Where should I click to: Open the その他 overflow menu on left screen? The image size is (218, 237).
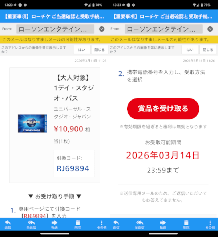coord(101,224)
